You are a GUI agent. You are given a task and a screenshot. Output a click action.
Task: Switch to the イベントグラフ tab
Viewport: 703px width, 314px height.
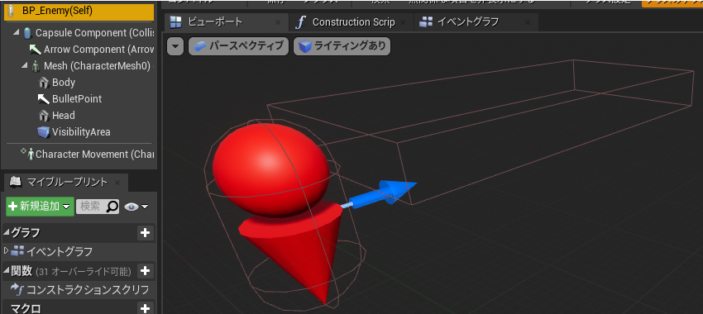476,22
